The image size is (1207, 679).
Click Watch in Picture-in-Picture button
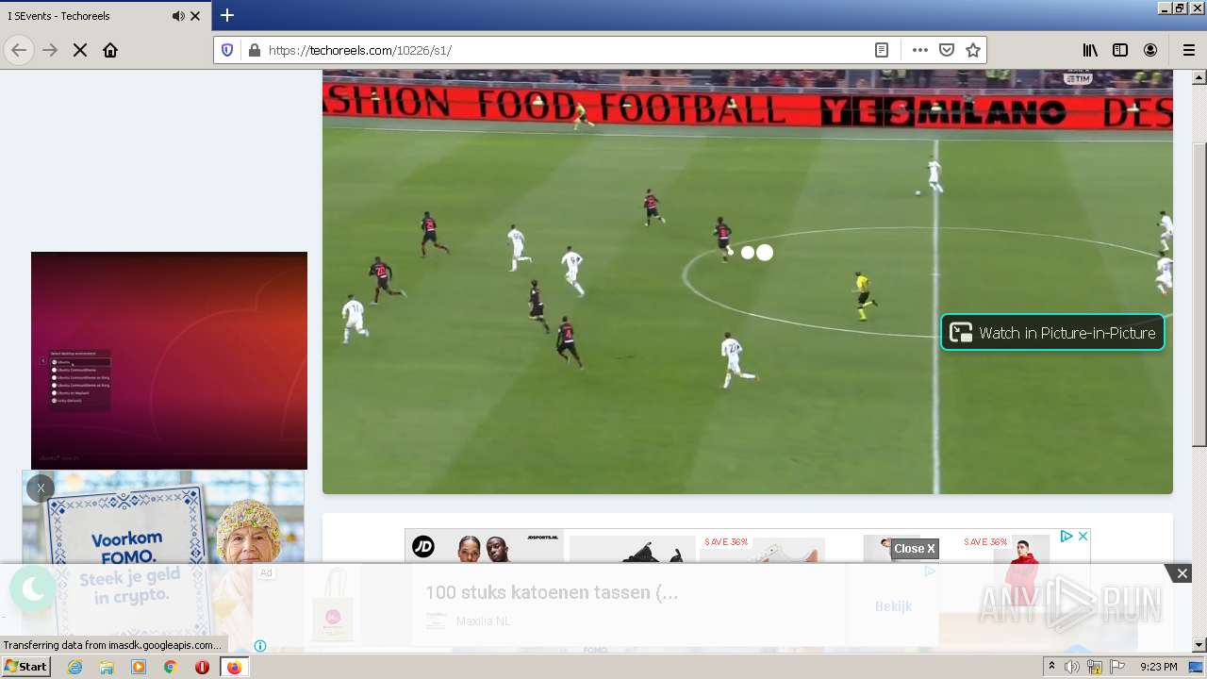click(1052, 332)
